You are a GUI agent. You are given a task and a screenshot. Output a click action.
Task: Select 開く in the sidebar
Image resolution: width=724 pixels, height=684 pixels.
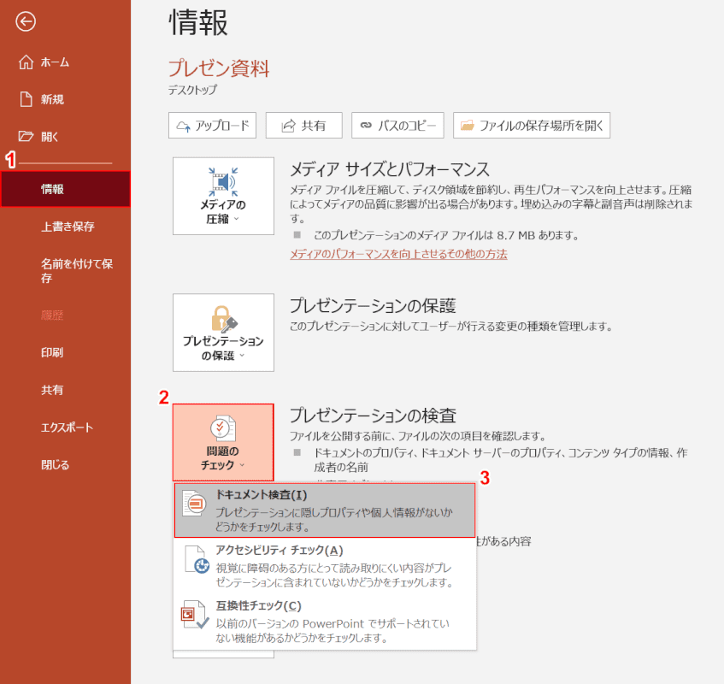click(x=65, y=136)
